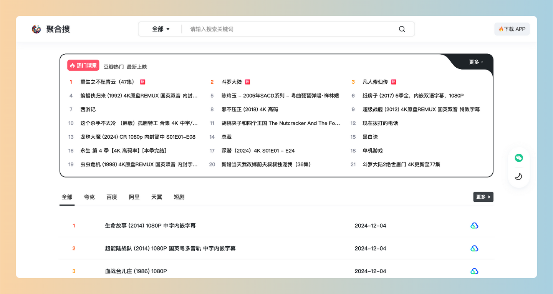
Task: Open cloud link for 超能陆战队 (2014)
Action: click(474, 249)
